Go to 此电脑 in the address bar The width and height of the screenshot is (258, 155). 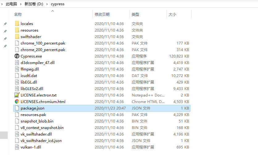(x=11, y=4)
